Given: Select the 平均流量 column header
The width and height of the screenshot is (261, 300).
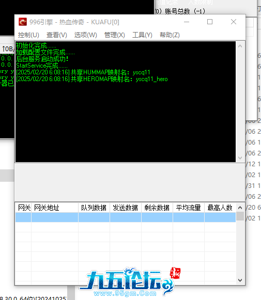Looking at the screenshot, I should [x=189, y=208].
